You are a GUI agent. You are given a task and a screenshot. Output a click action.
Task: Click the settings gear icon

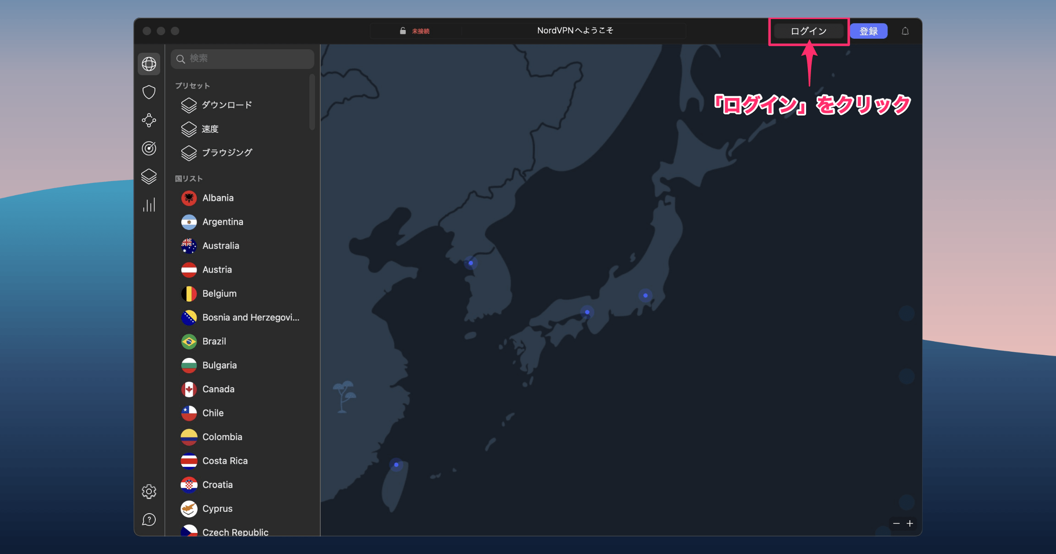tap(150, 491)
